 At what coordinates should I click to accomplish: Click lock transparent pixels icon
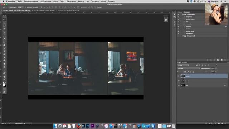click(x=185, y=72)
